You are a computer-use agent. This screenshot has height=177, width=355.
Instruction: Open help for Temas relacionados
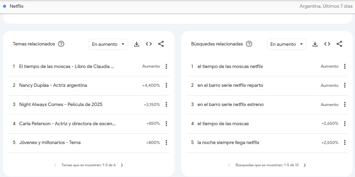point(61,44)
